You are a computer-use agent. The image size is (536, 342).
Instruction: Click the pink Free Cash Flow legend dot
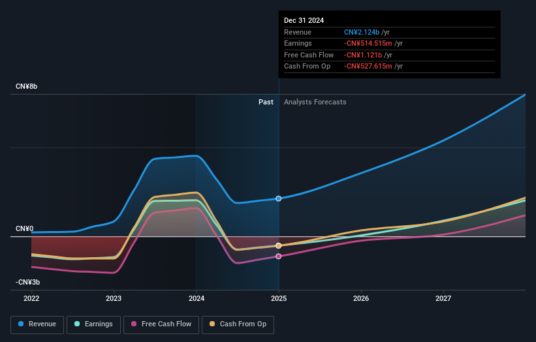tap(134, 324)
